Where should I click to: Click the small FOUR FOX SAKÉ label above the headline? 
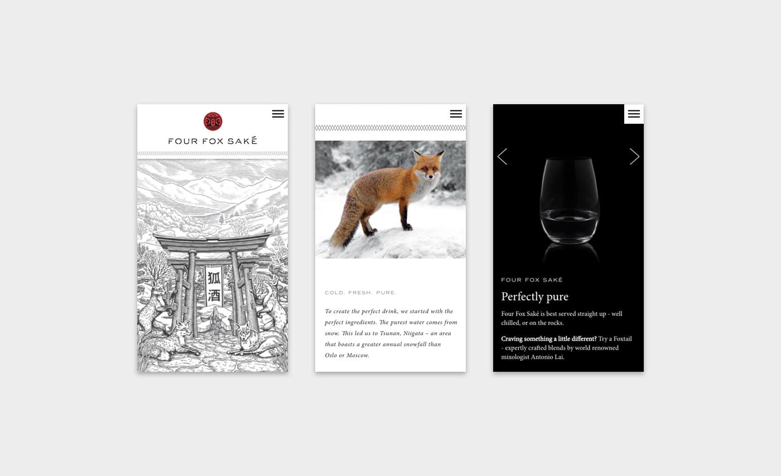tap(532, 280)
